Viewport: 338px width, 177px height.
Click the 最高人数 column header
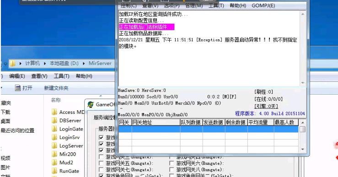286,123
